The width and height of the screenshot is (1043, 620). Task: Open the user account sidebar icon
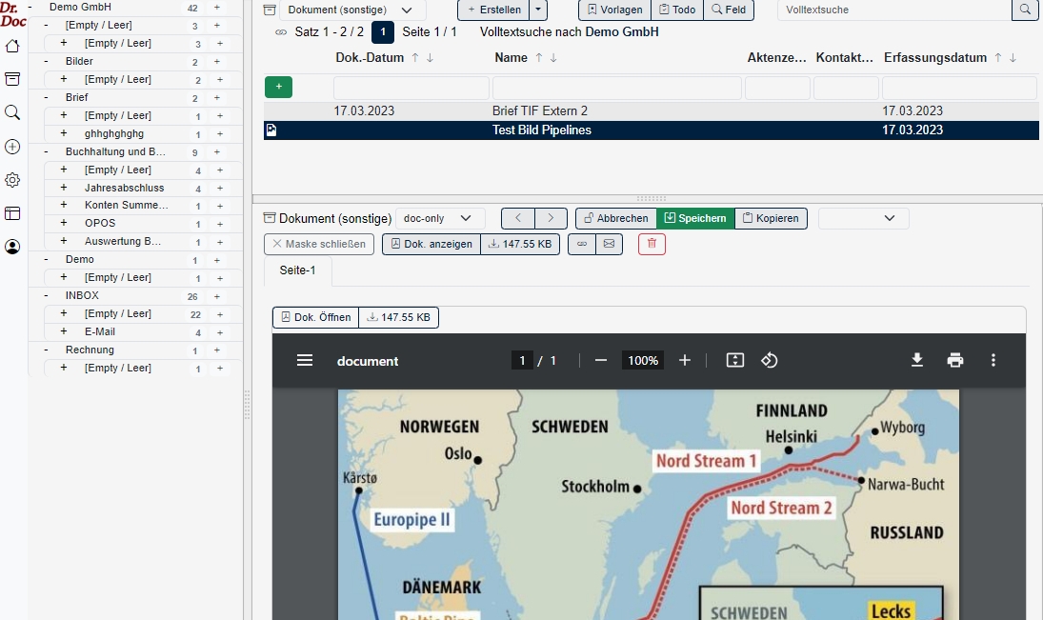(12, 247)
